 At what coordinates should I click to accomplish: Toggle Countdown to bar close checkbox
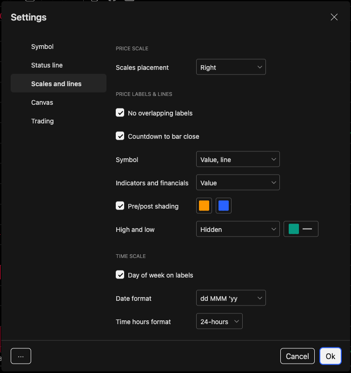120,136
